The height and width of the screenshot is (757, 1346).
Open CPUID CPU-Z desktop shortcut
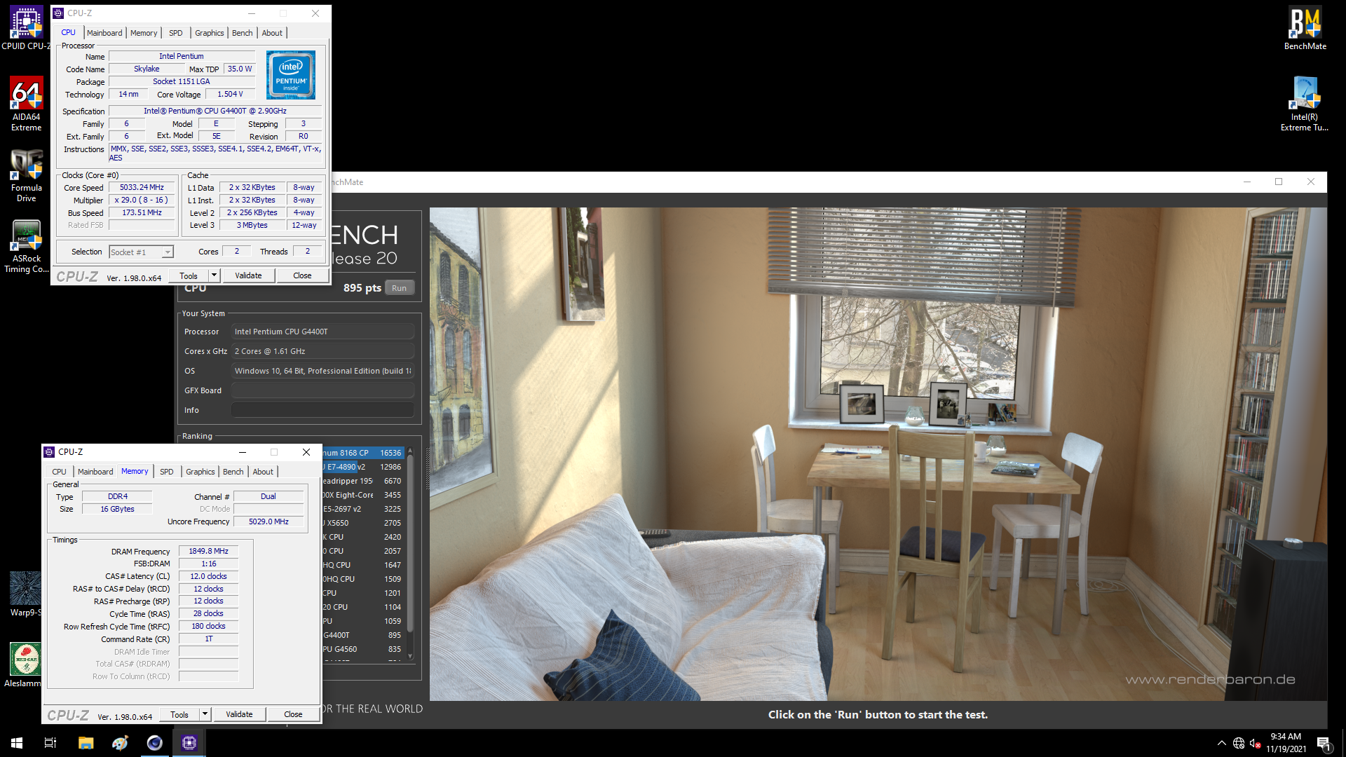click(x=26, y=28)
